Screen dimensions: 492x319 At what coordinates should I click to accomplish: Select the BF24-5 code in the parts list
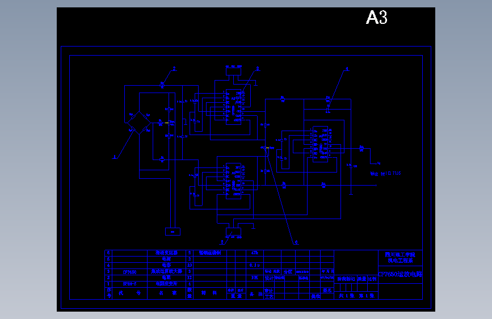tap(129, 284)
